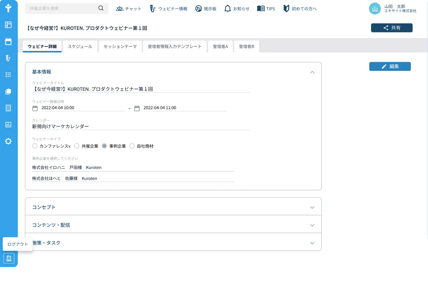The height and width of the screenshot is (281, 428).
Task: Click the 共有 share button
Action: [392, 28]
